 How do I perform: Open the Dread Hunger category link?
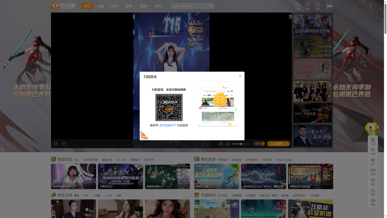tap(284, 160)
